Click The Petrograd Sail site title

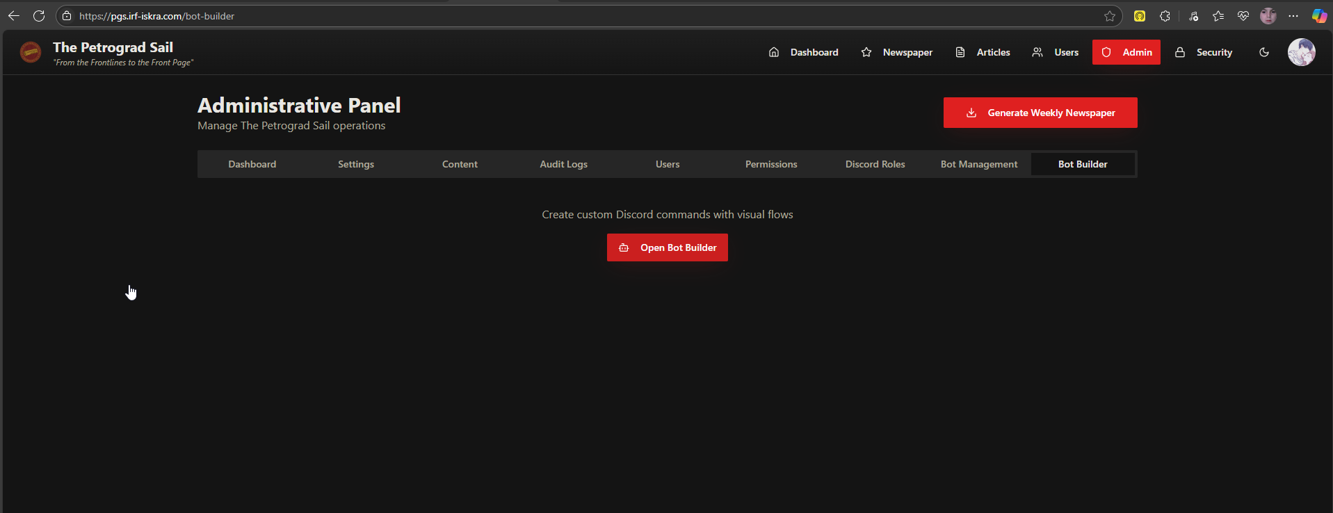click(x=113, y=47)
